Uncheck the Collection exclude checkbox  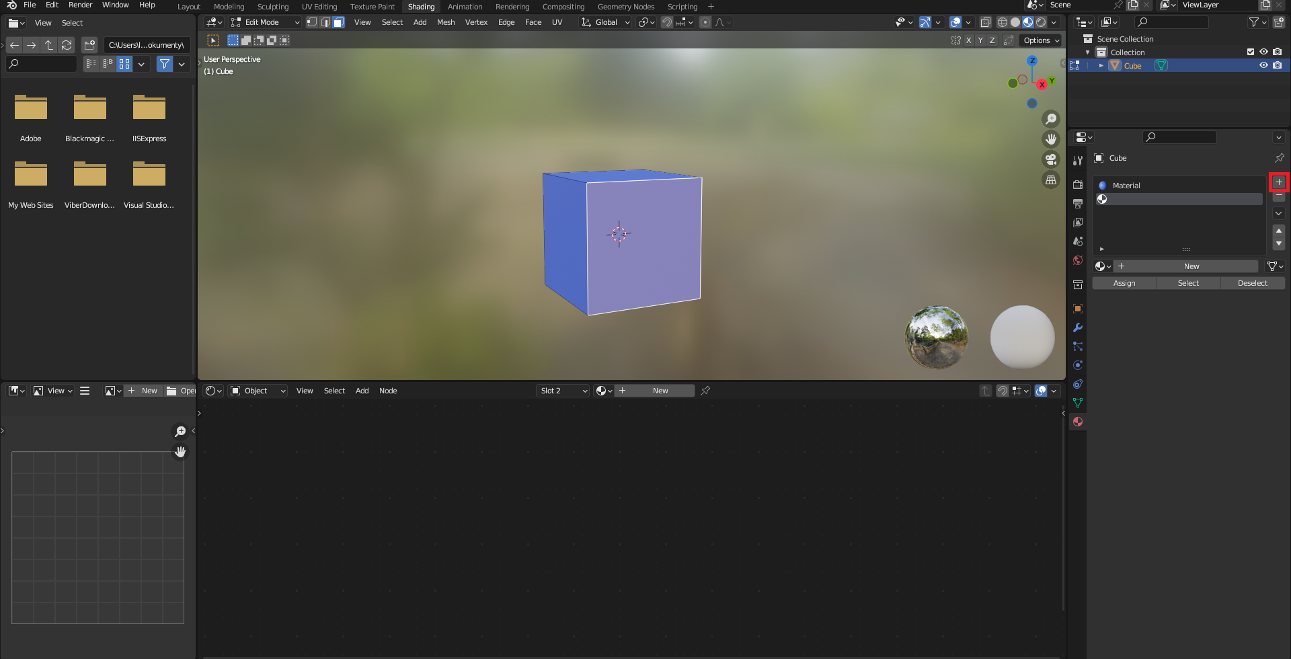tap(1250, 52)
